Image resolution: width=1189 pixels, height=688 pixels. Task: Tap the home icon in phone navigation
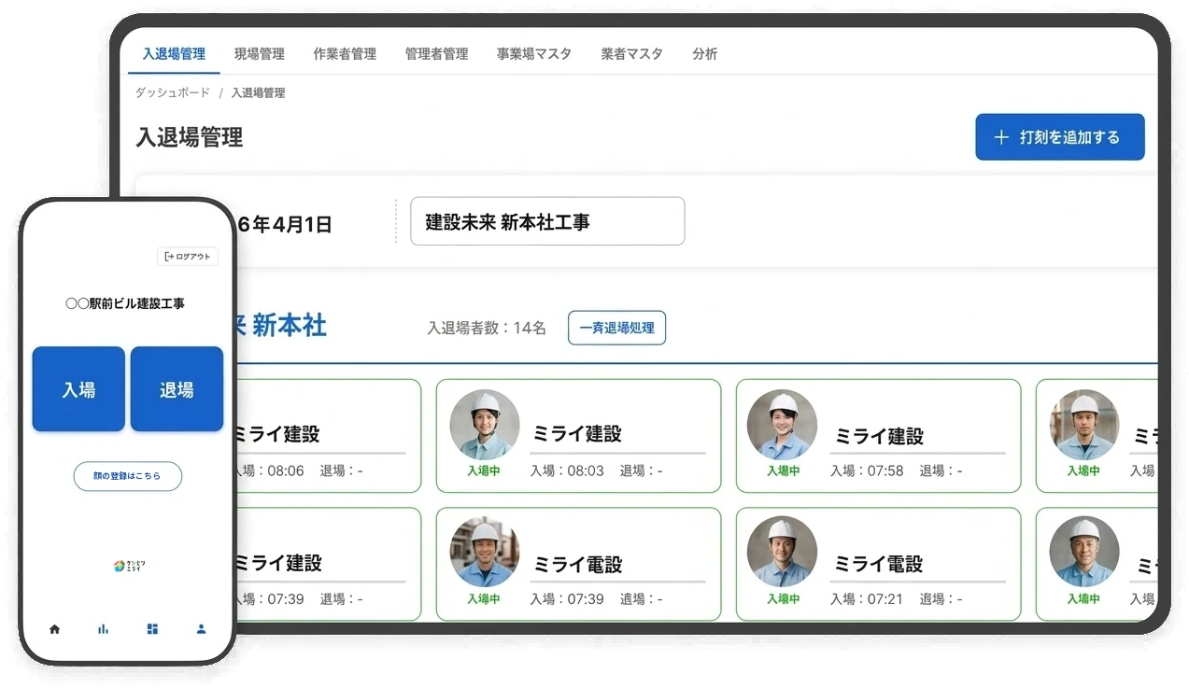[x=54, y=629]
